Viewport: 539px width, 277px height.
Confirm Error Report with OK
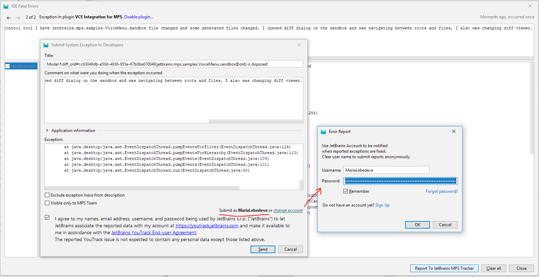pos(418,225)
